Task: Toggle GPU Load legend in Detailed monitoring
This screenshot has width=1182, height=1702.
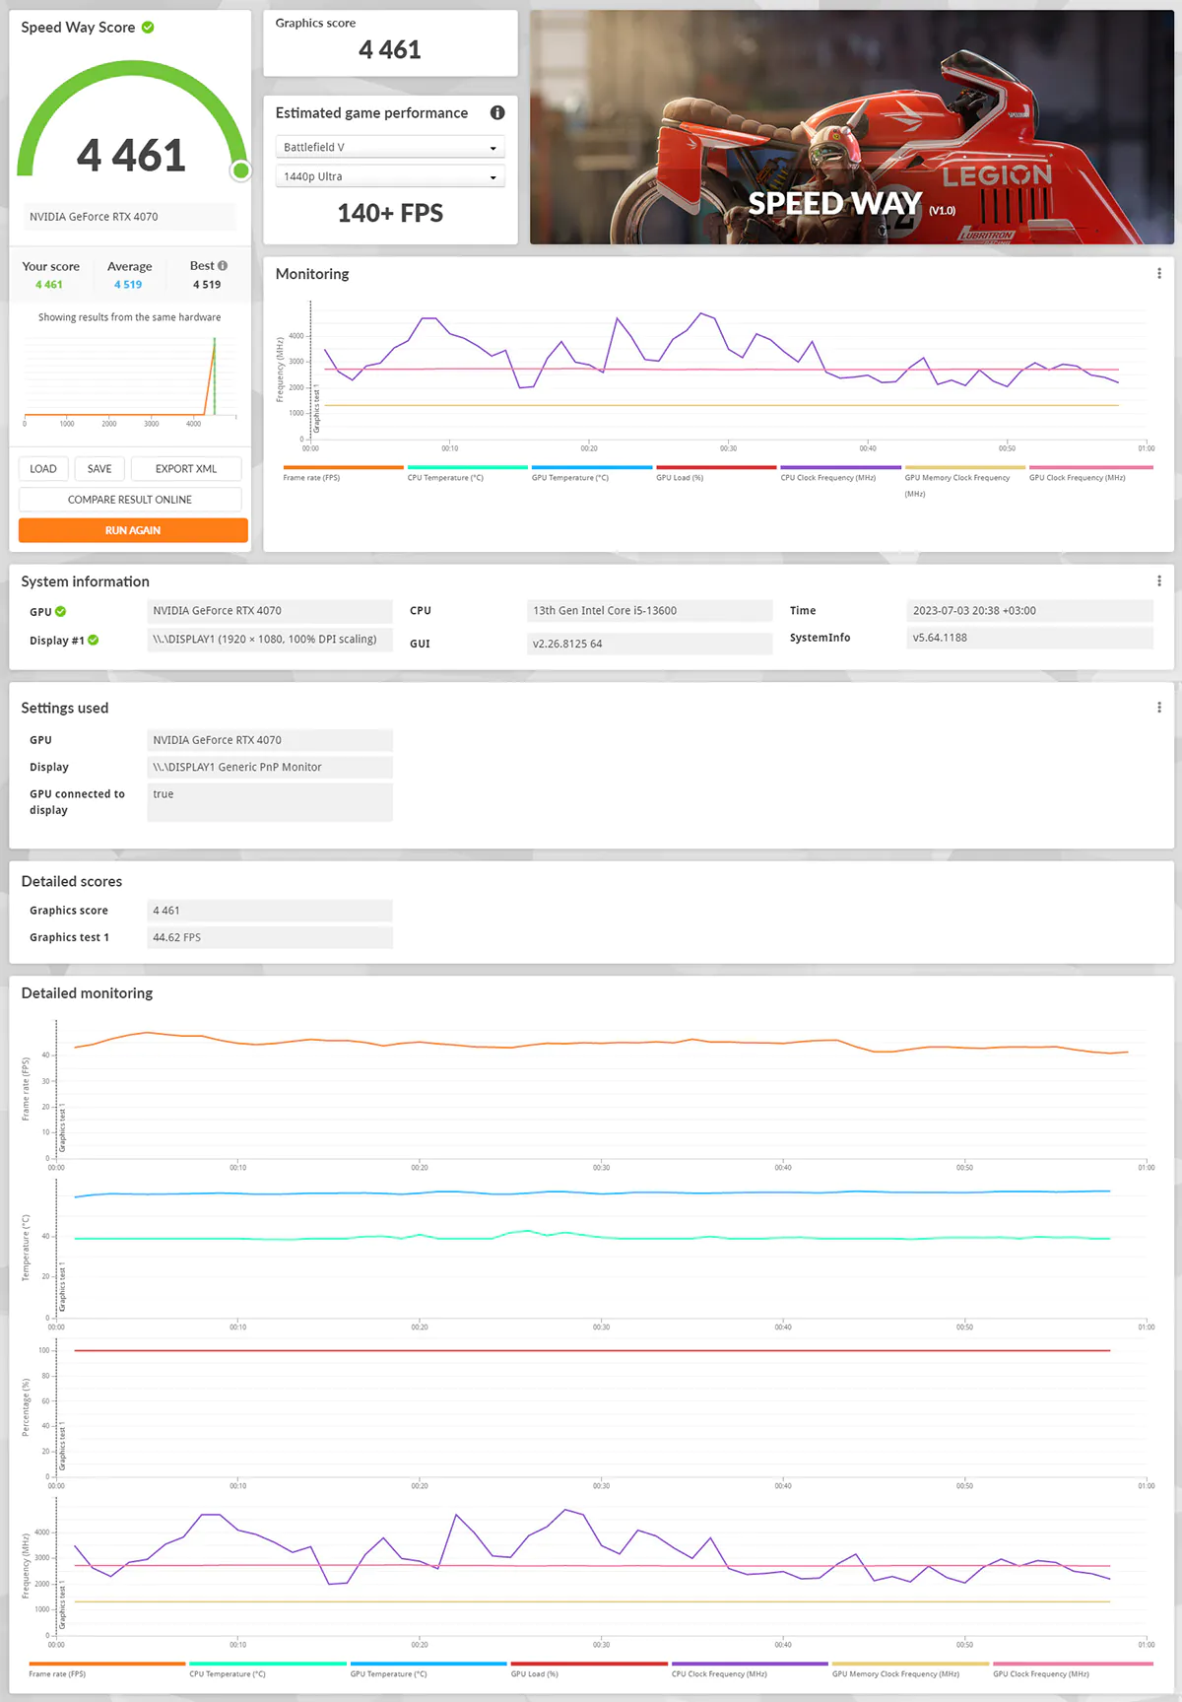Action: coord(588,1669)
